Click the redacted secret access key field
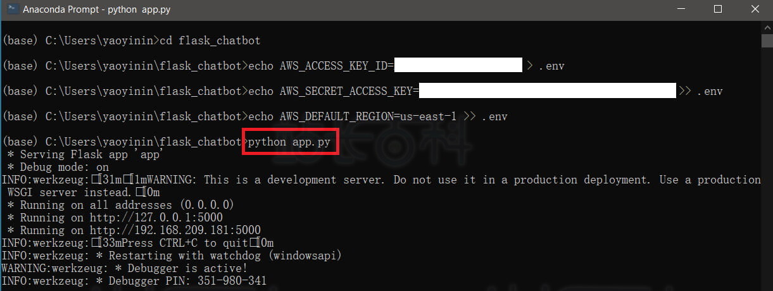 tap(548, 90)
